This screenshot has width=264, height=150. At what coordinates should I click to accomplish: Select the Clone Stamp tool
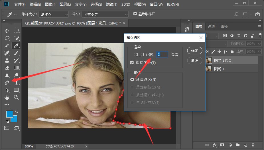click(7, 60)
